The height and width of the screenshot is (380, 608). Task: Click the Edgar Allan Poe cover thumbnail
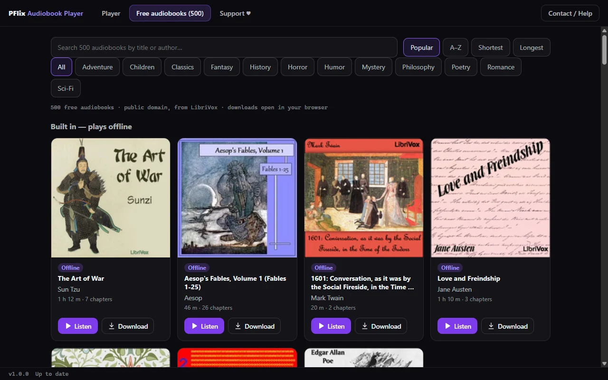click(364, 358)
